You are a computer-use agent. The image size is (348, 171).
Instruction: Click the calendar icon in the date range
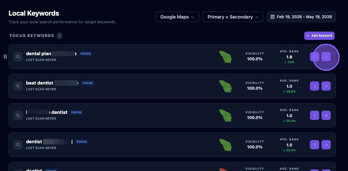click(273, 17)
